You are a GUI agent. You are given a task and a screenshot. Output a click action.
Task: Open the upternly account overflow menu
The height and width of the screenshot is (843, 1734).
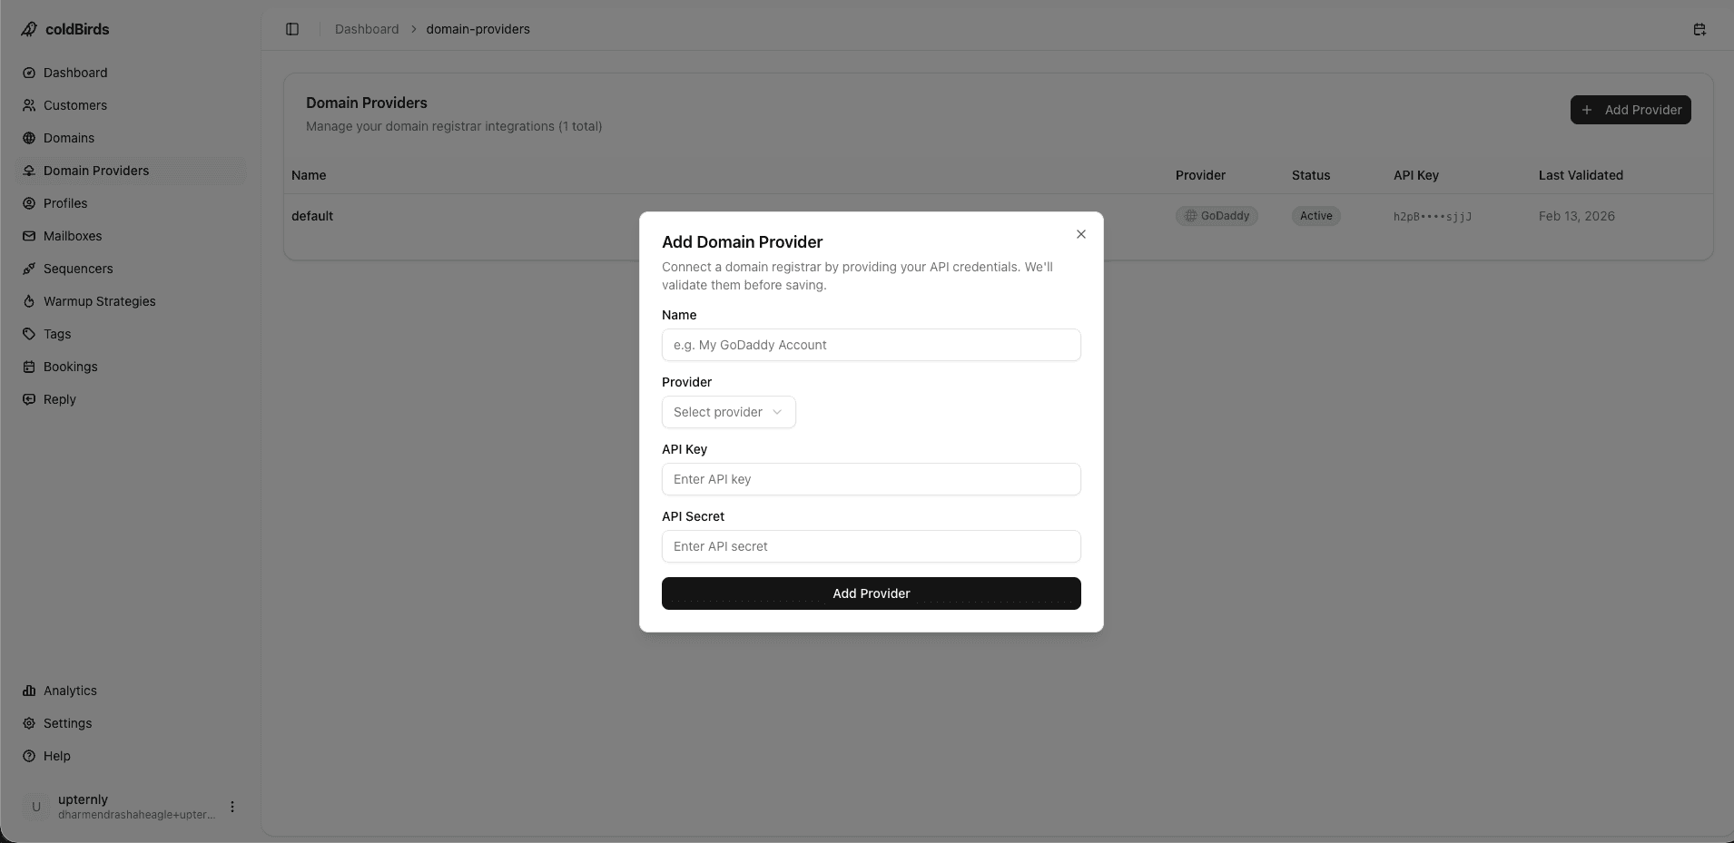(x=232, y=806)
